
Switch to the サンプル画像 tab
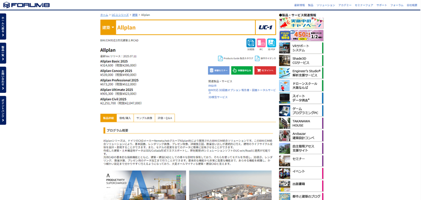144,118
